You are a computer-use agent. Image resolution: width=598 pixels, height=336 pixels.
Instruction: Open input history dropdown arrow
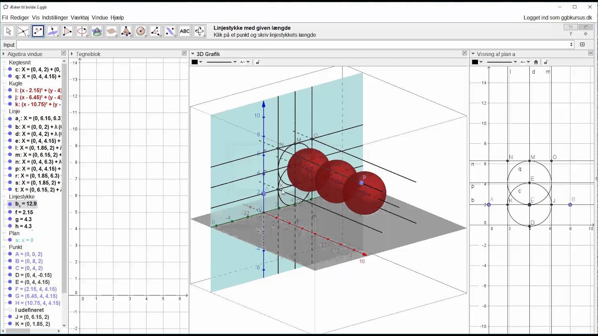[571, 45]
